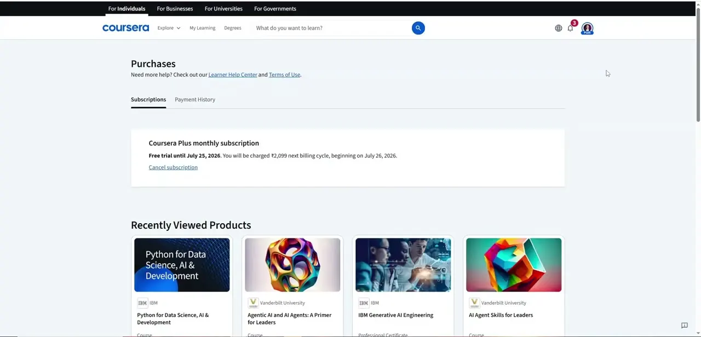
Task: Click the Vanderbilt logo under AI Agent Skills card
Action: [x=474, y=303]
